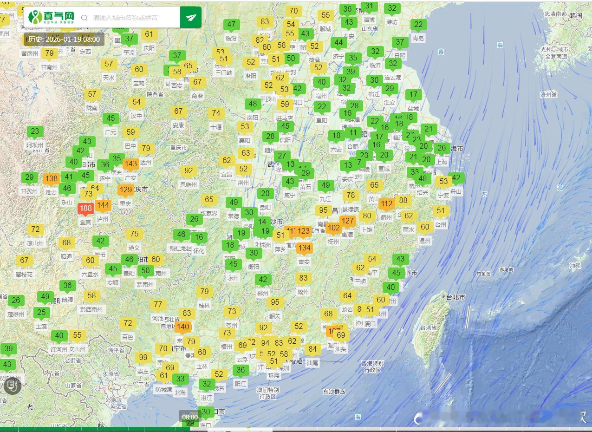592x432 pixels.
Task: Click the yellow 92 marker at 恩施州
Action: (189, 170)
